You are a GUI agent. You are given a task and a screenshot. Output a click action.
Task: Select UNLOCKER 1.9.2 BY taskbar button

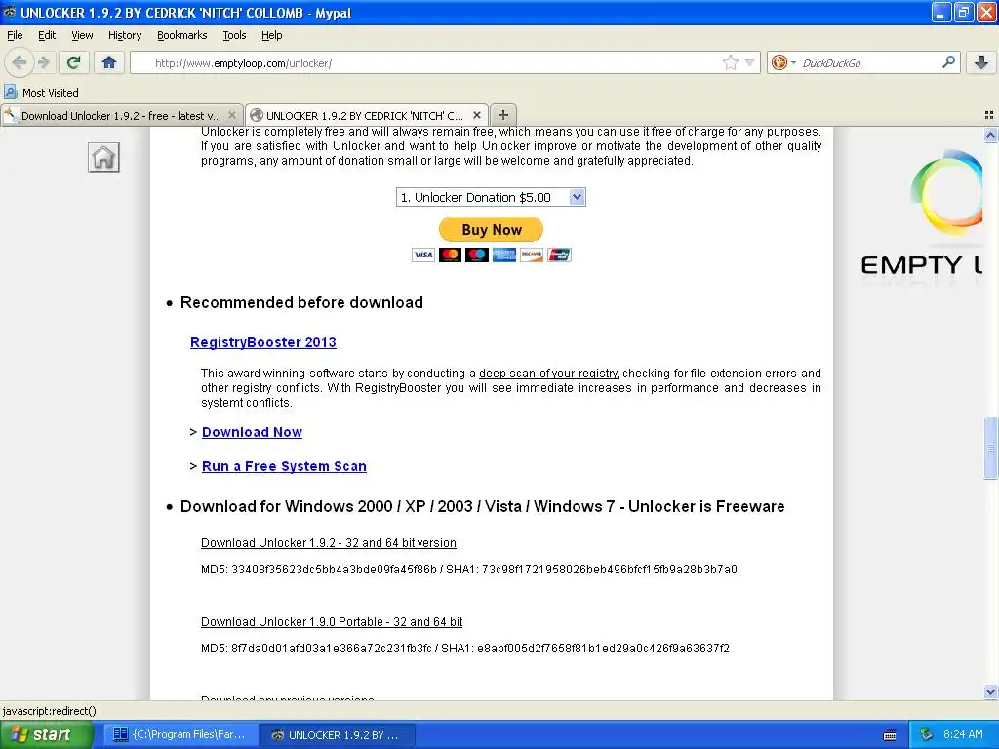click(x=338, y=735)
